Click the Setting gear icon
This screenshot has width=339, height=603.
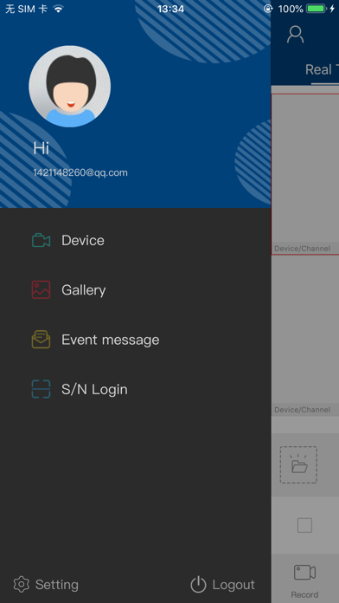pos(21,585)
